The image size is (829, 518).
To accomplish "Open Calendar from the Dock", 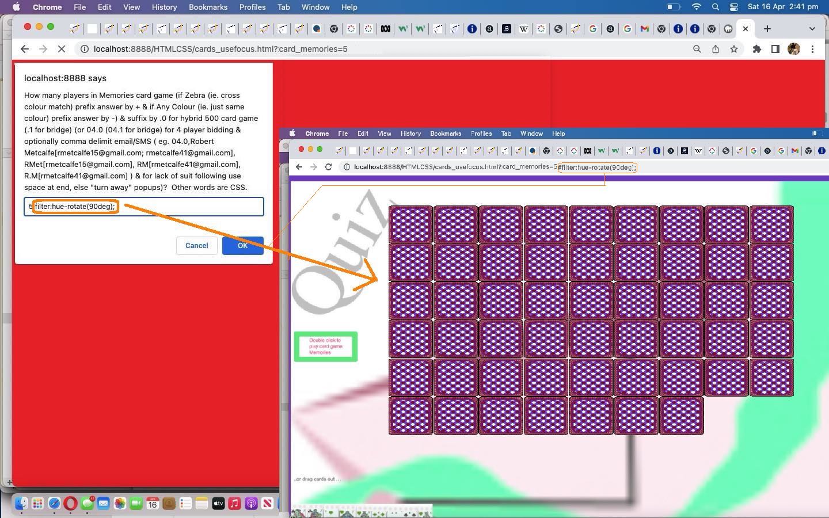I will [x=153, y=504].
